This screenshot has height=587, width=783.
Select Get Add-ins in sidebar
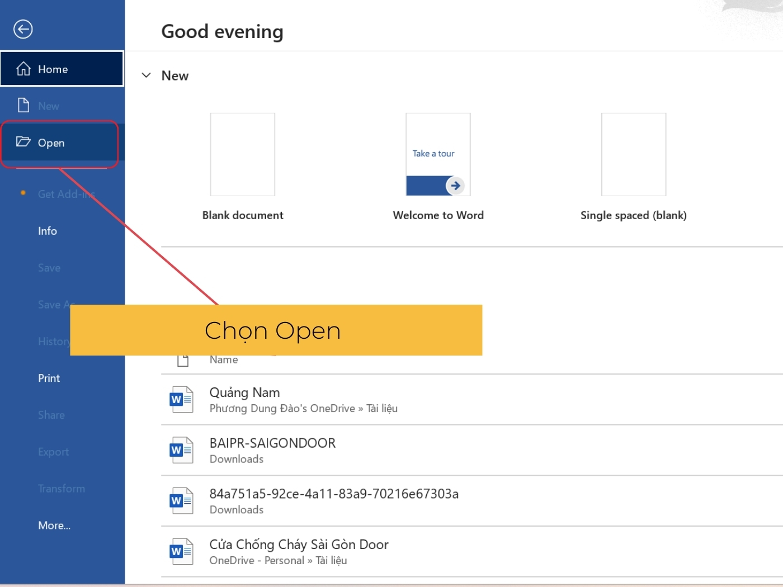tap(66, 194)
